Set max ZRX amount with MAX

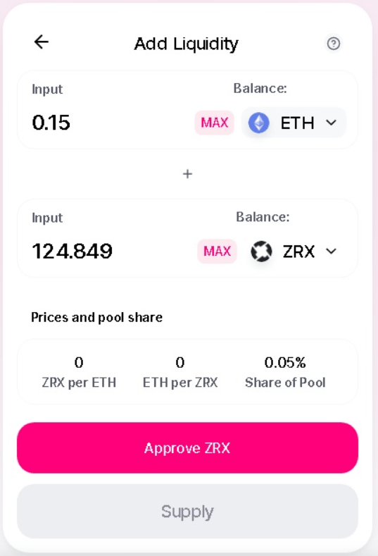(x=218, y=251)
